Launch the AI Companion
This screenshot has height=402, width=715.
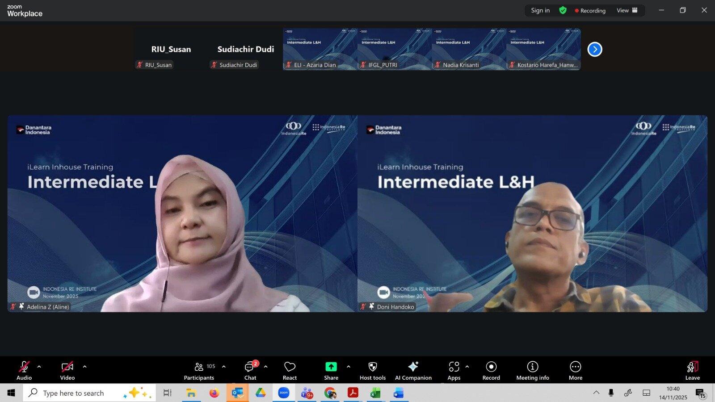(413, 370)
